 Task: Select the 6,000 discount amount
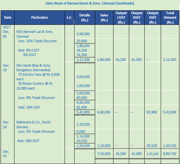(x=81, y=131)
